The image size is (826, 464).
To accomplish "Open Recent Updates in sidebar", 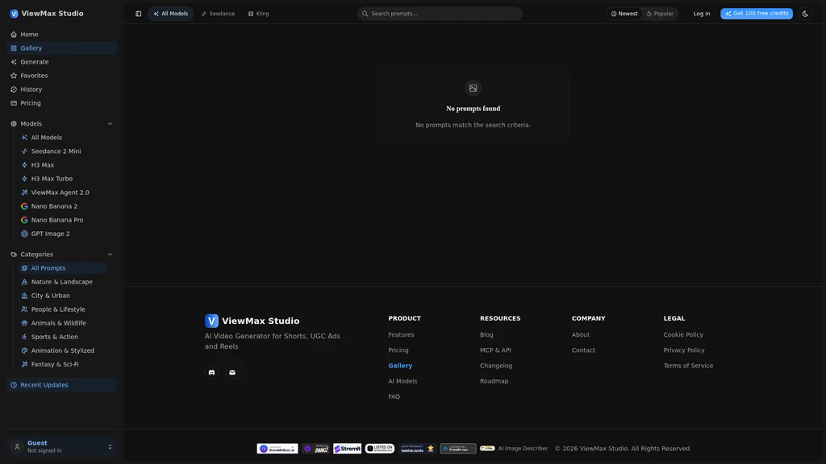I will pyautogui.click(x=61, y=384).
